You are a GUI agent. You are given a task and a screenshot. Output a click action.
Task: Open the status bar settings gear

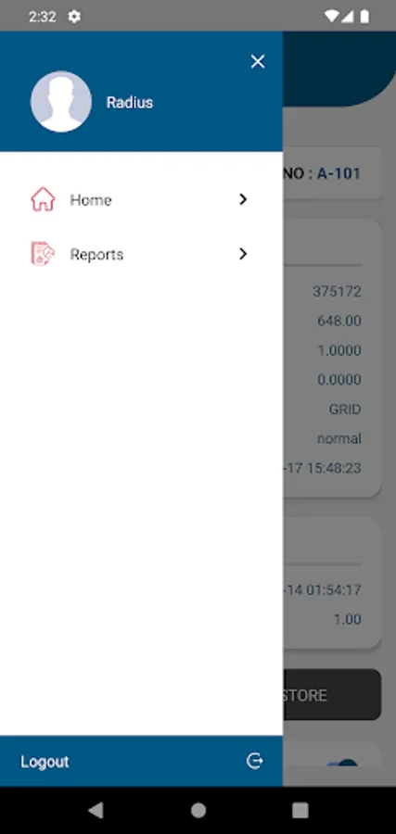tap(74, 17)
